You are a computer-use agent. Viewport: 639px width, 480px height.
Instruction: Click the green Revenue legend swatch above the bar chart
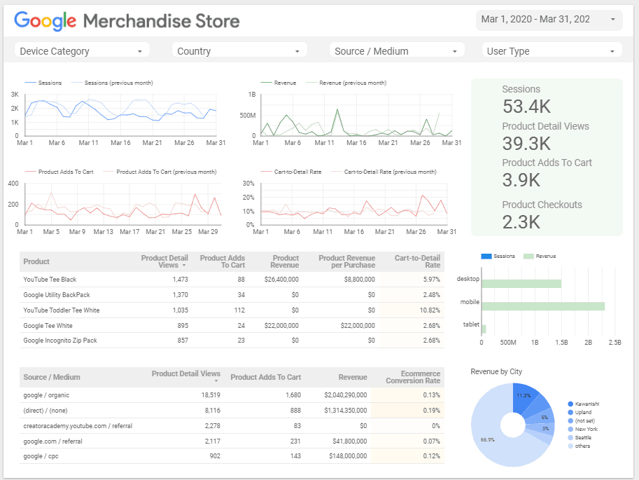(528, 255)
